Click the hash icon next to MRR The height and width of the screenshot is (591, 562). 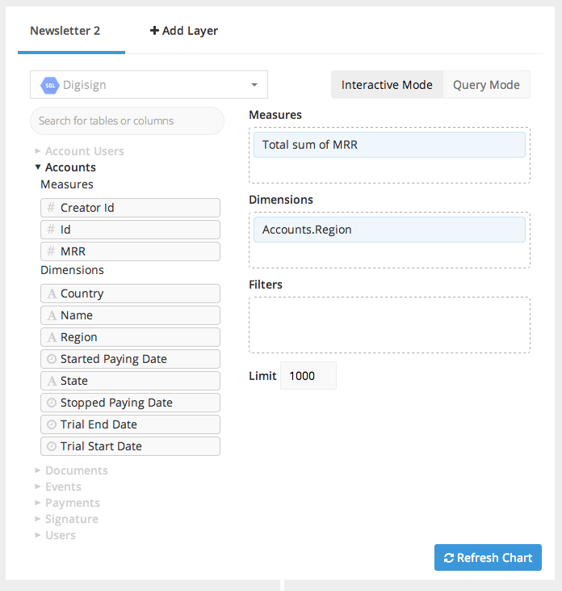click(x=51, y=251)
